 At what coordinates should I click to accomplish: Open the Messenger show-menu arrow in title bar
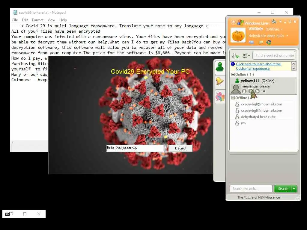(x=280, y=22)
